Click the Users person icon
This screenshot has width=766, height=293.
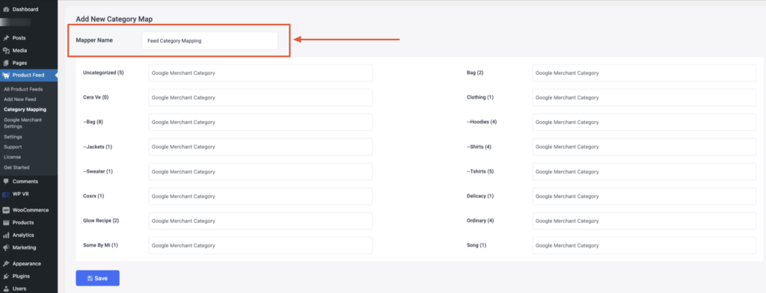tap(6, 289)
